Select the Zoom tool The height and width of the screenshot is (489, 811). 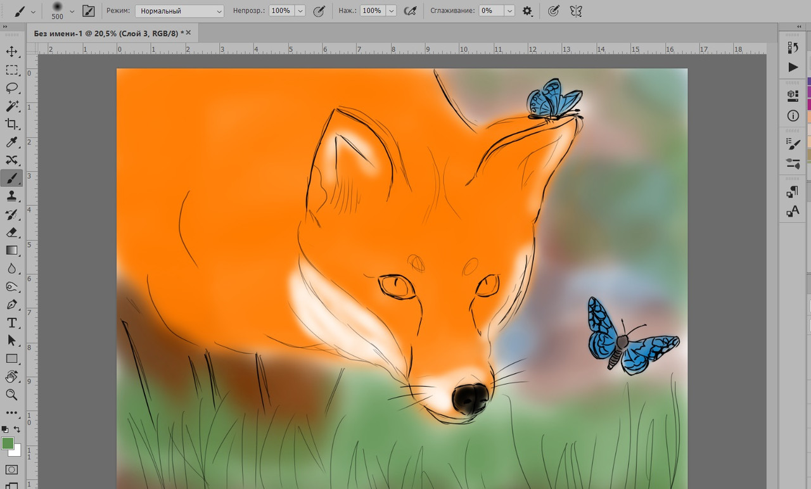pos(11,395)
